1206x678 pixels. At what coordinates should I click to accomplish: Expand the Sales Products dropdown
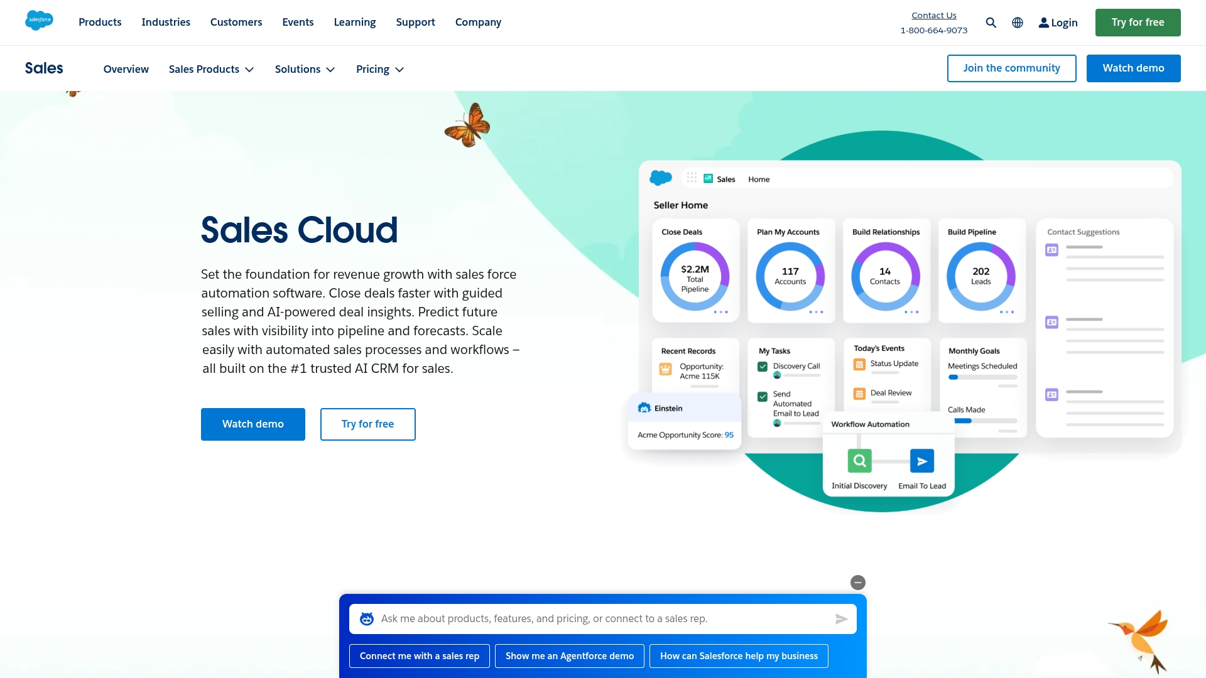pos(211,69)
